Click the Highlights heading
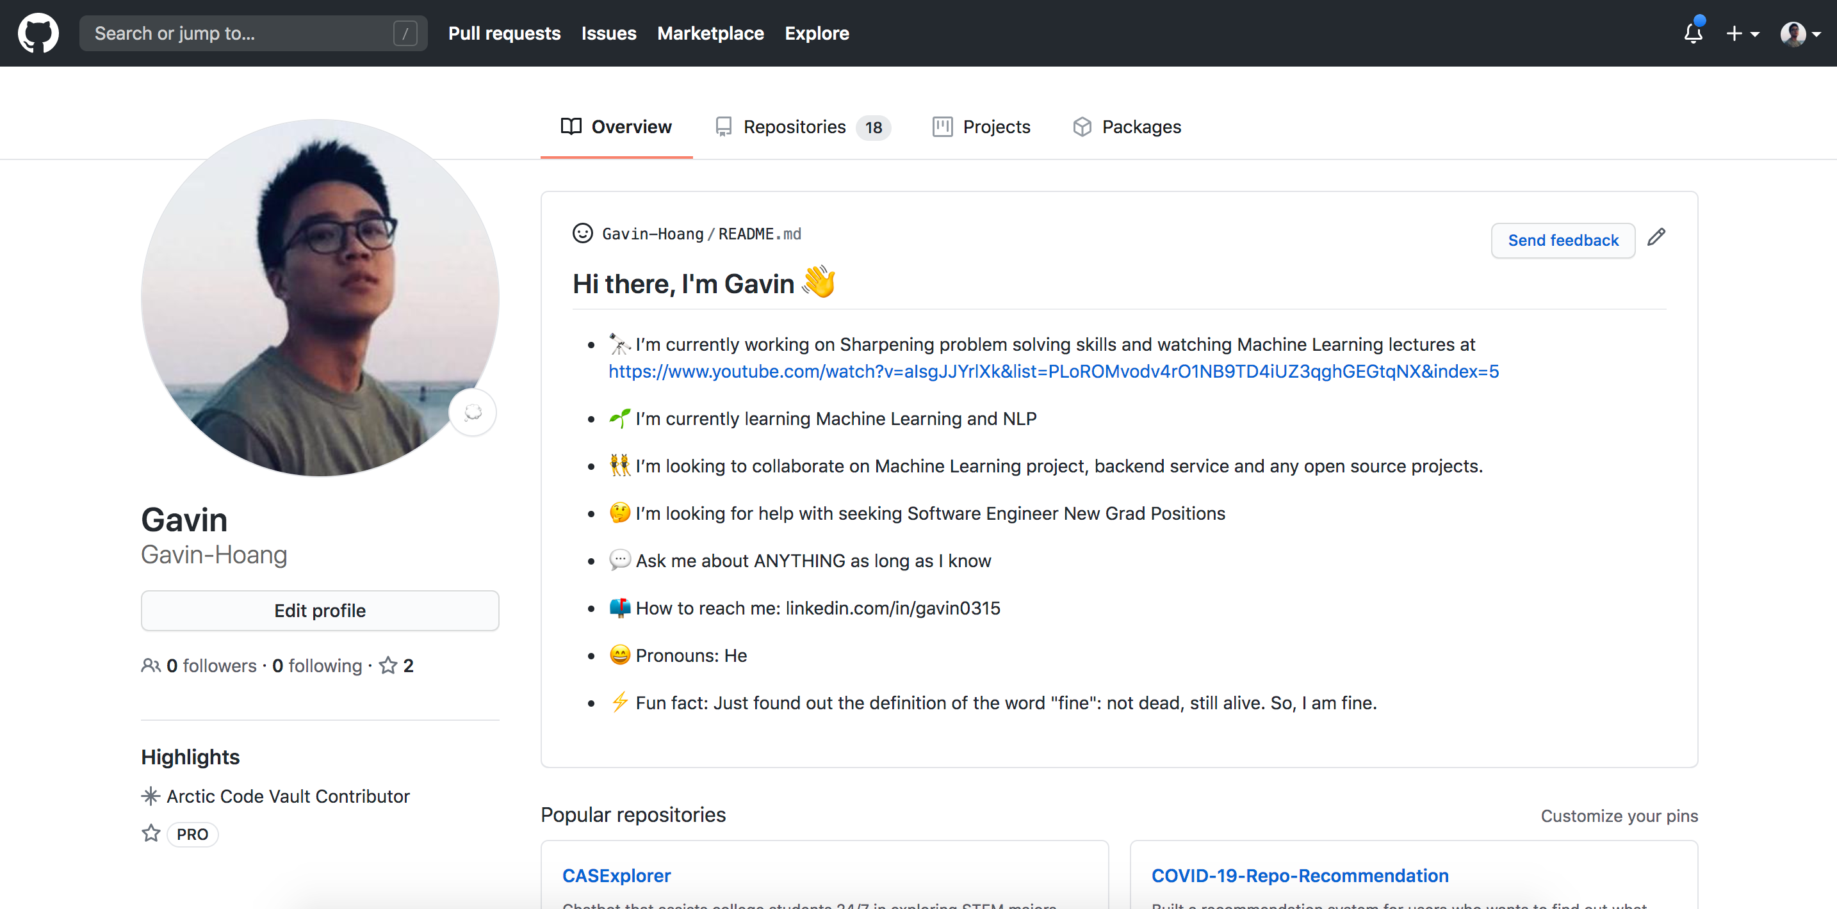The width and height of the screenshot is (1837, 909). 190,757
